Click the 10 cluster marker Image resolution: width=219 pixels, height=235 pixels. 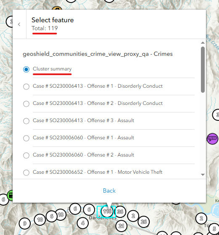40,220
